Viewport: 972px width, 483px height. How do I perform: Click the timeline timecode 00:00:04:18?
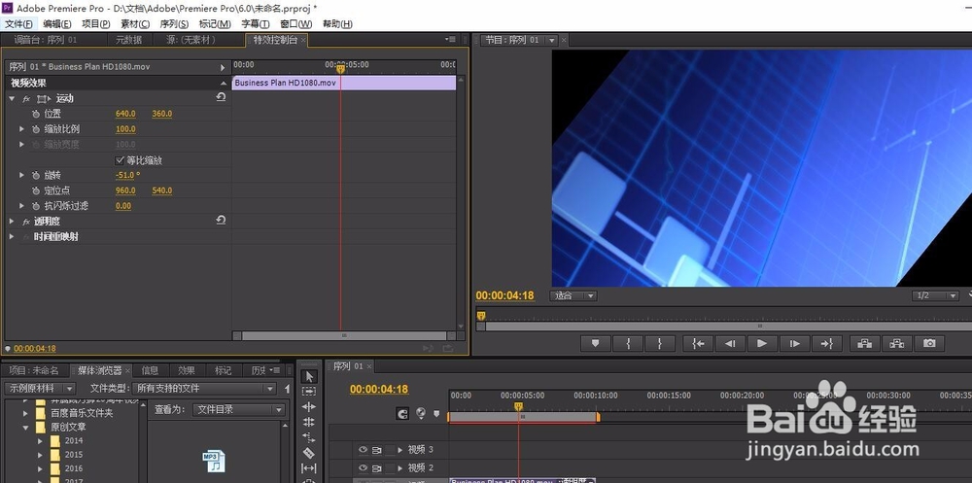click(379, 390)
